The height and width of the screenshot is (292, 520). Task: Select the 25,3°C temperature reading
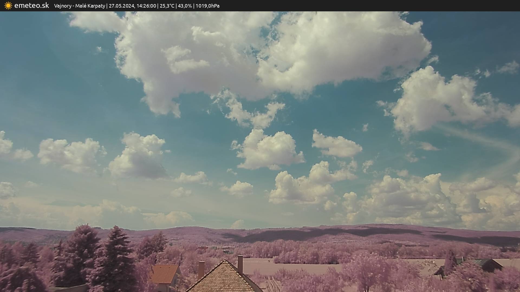167,6
